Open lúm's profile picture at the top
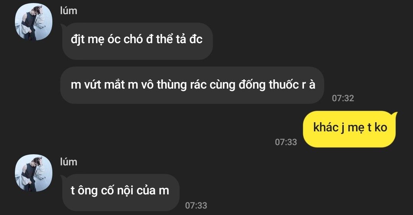The width and height of the screenshot is (413, 215). coord(33,22)
